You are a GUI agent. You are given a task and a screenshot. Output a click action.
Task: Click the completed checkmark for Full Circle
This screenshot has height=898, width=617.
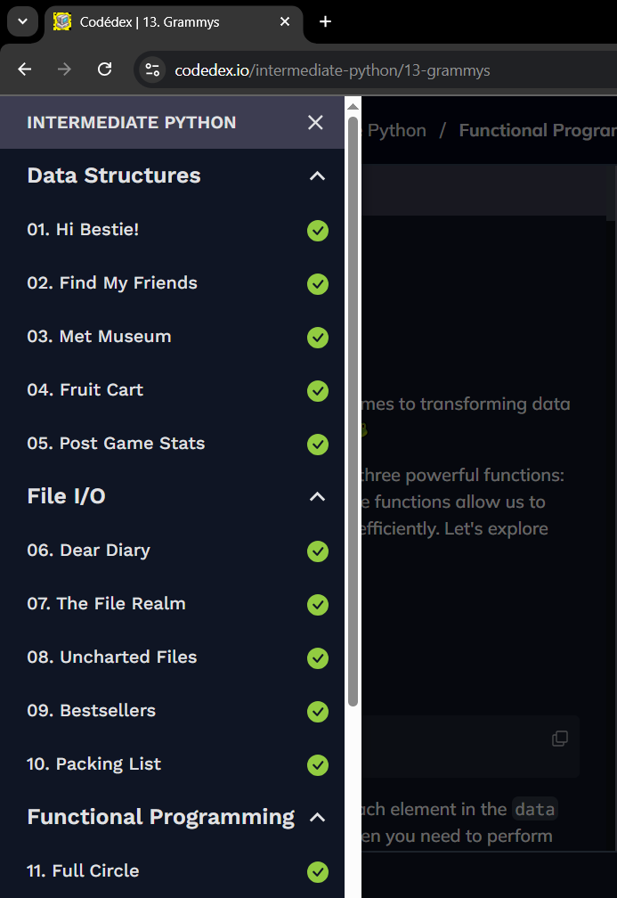coord(318,872)
